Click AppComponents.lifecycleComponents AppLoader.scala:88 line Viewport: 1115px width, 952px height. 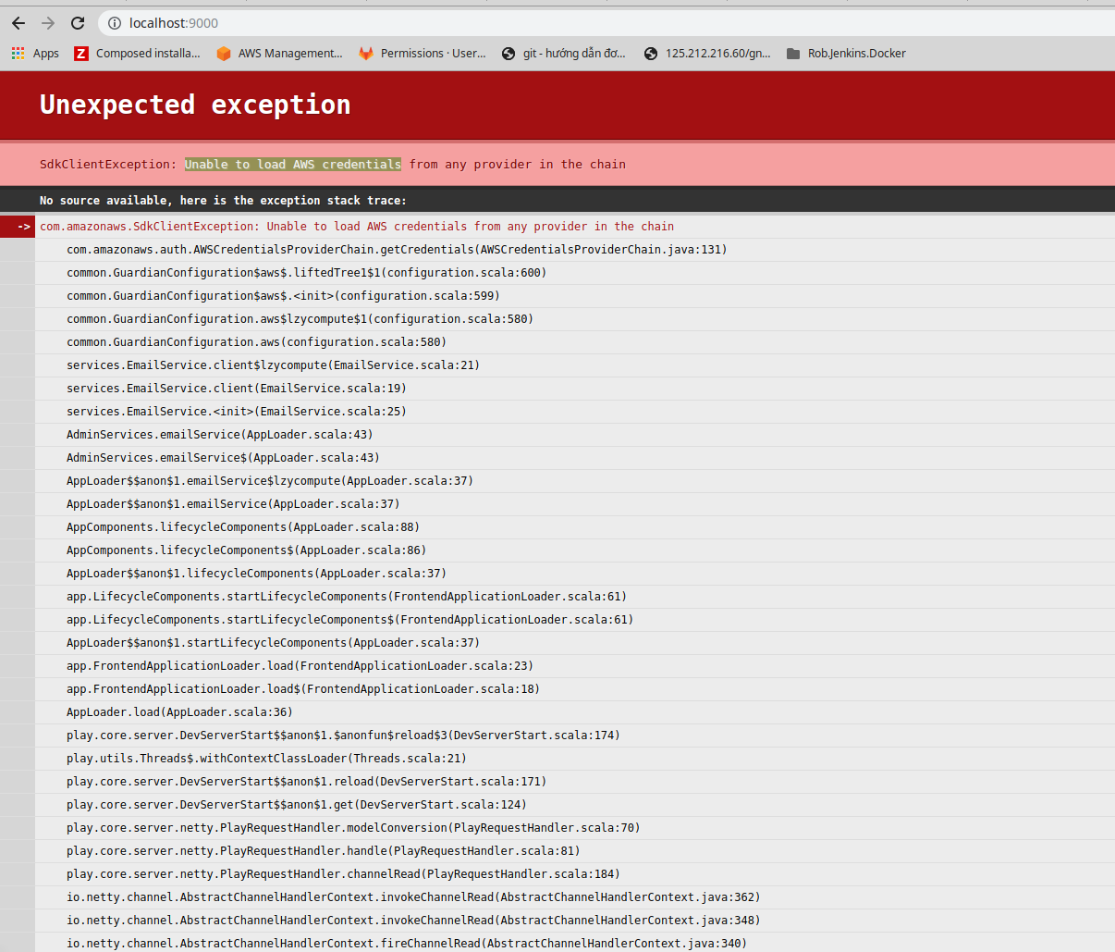tap(243, 527)
